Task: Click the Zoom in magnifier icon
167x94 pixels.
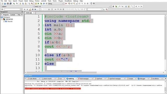Action: pyautogui.click(x=76, y=9)
